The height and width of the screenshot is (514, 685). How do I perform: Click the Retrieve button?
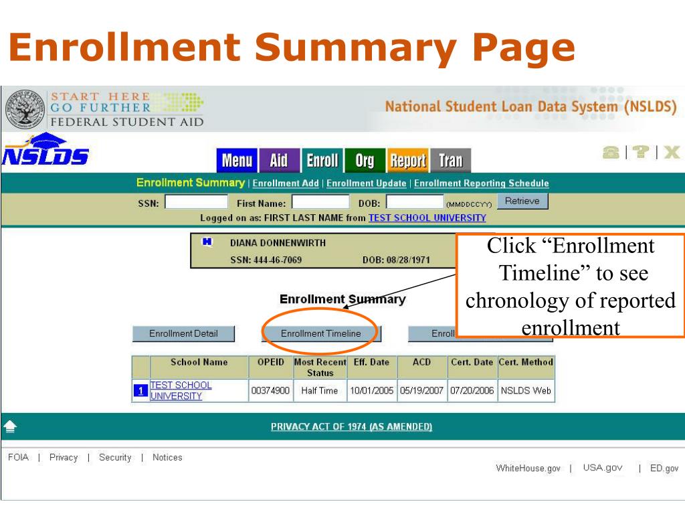522,201
